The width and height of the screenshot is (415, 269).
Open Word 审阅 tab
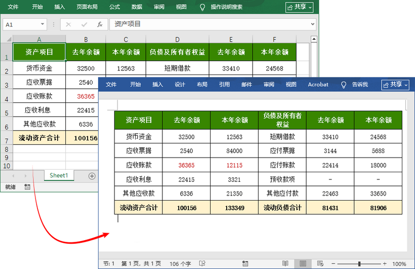(x=269, y=85)
